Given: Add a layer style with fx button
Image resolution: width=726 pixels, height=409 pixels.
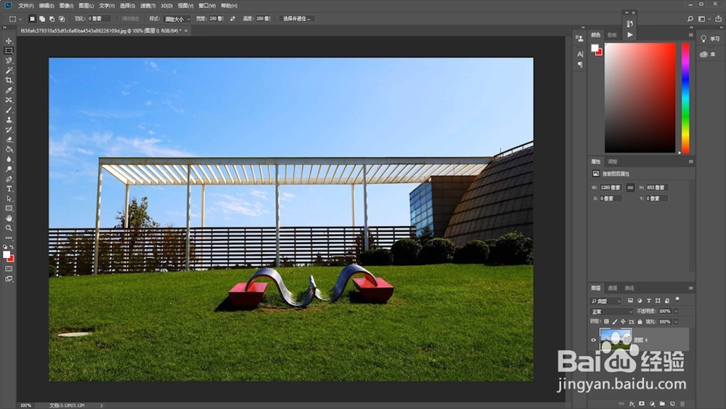Looking at the screenshot, I should tap(632, 404).
